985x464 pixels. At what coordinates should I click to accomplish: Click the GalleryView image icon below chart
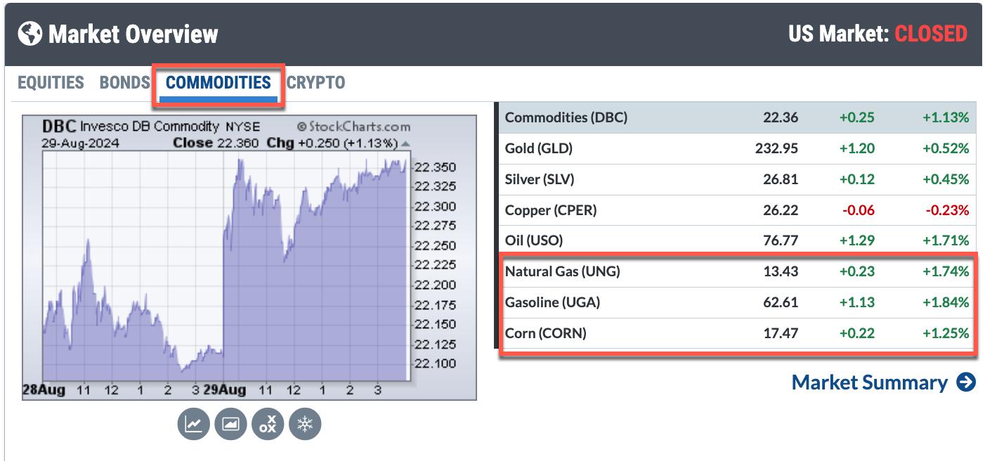click(x=230, y=424)
